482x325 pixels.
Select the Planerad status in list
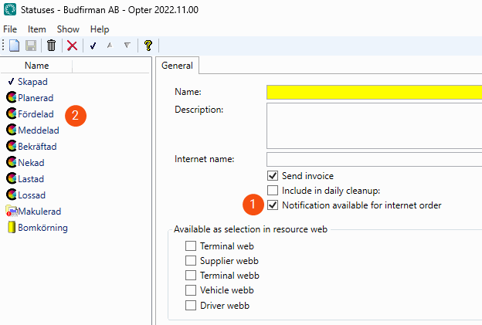click(37, 98)
